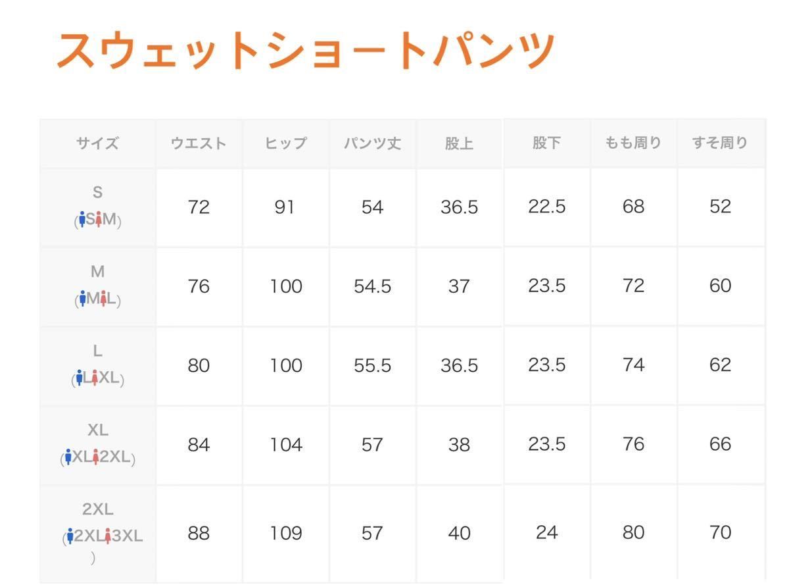Image resolution: width=789 pixels, height=587 pixels.
Task: Click the blue male icon in M row
Action: click(82, 299)
